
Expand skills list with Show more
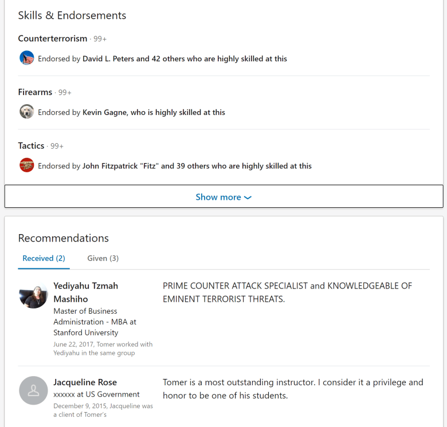[218, 197]
